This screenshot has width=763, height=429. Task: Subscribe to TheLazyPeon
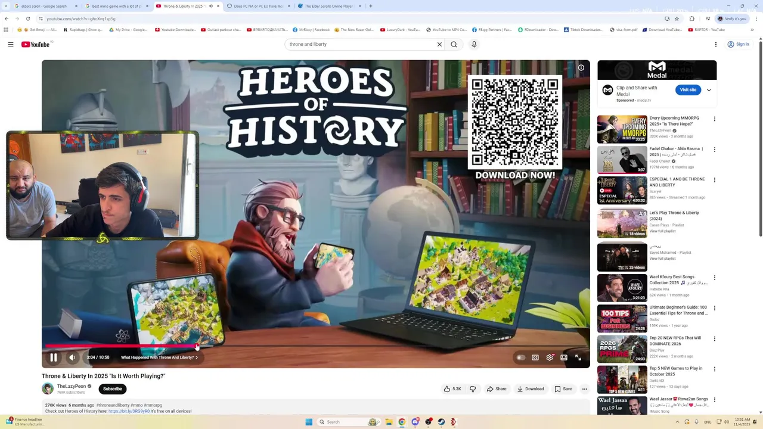[x=112, y=389]
